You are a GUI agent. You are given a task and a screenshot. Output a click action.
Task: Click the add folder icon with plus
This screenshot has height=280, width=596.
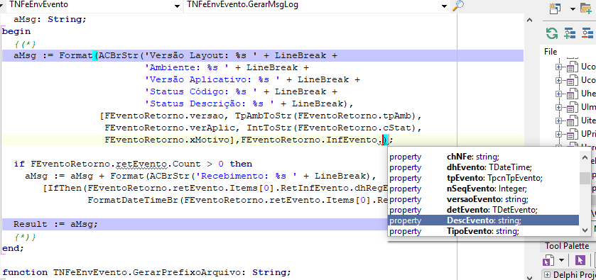point(587,9)
